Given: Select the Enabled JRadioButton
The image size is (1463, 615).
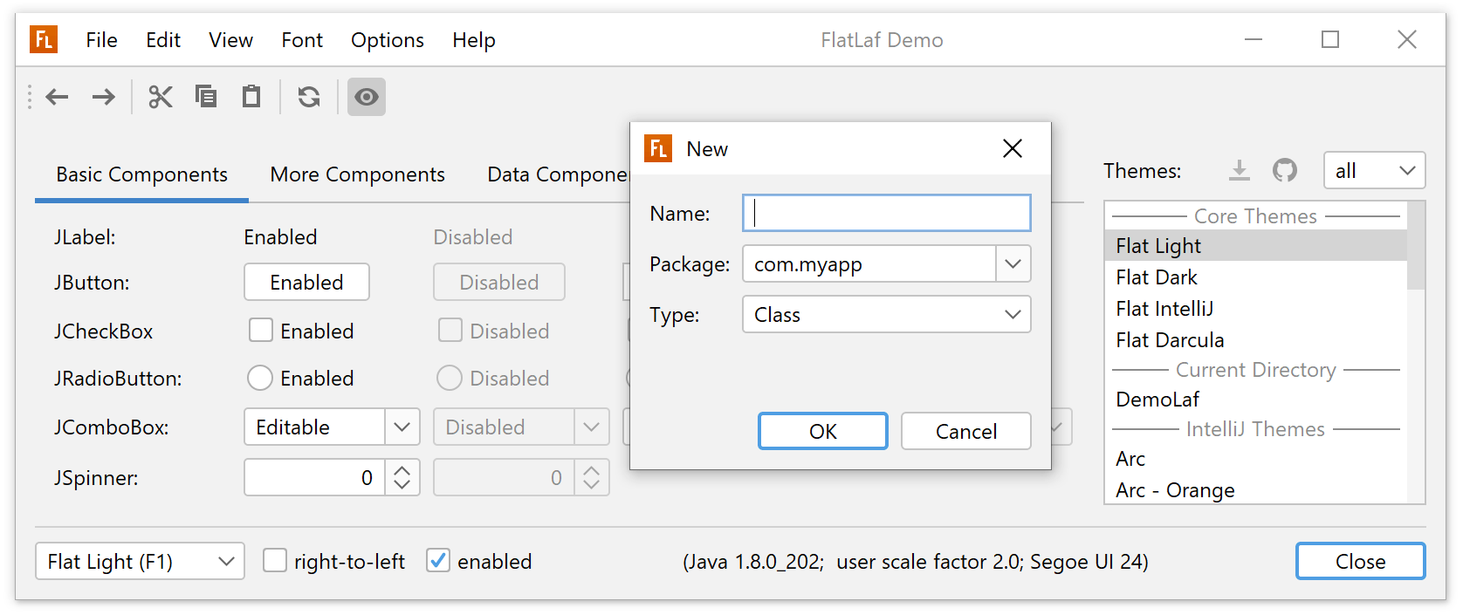Looking at the screenshot, I should [x=260, y=377].
